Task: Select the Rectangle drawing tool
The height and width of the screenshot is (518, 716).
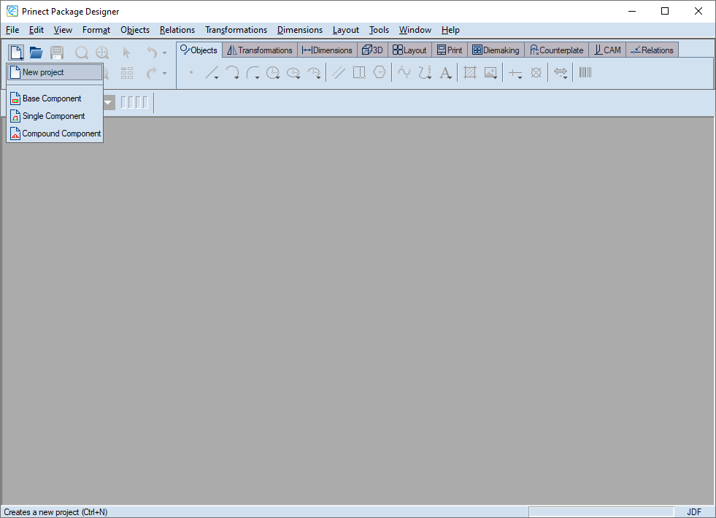Action: [359, 72]
